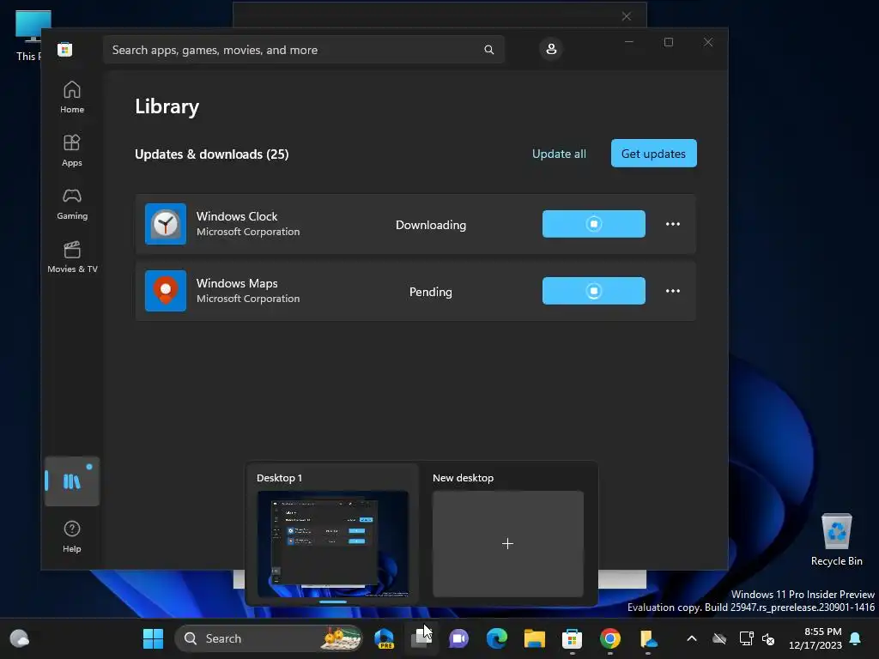Open Microsoft Edge Pre from taskbar
The width and height of the screenshot is (879, 659).
click(x=384, y=638)
